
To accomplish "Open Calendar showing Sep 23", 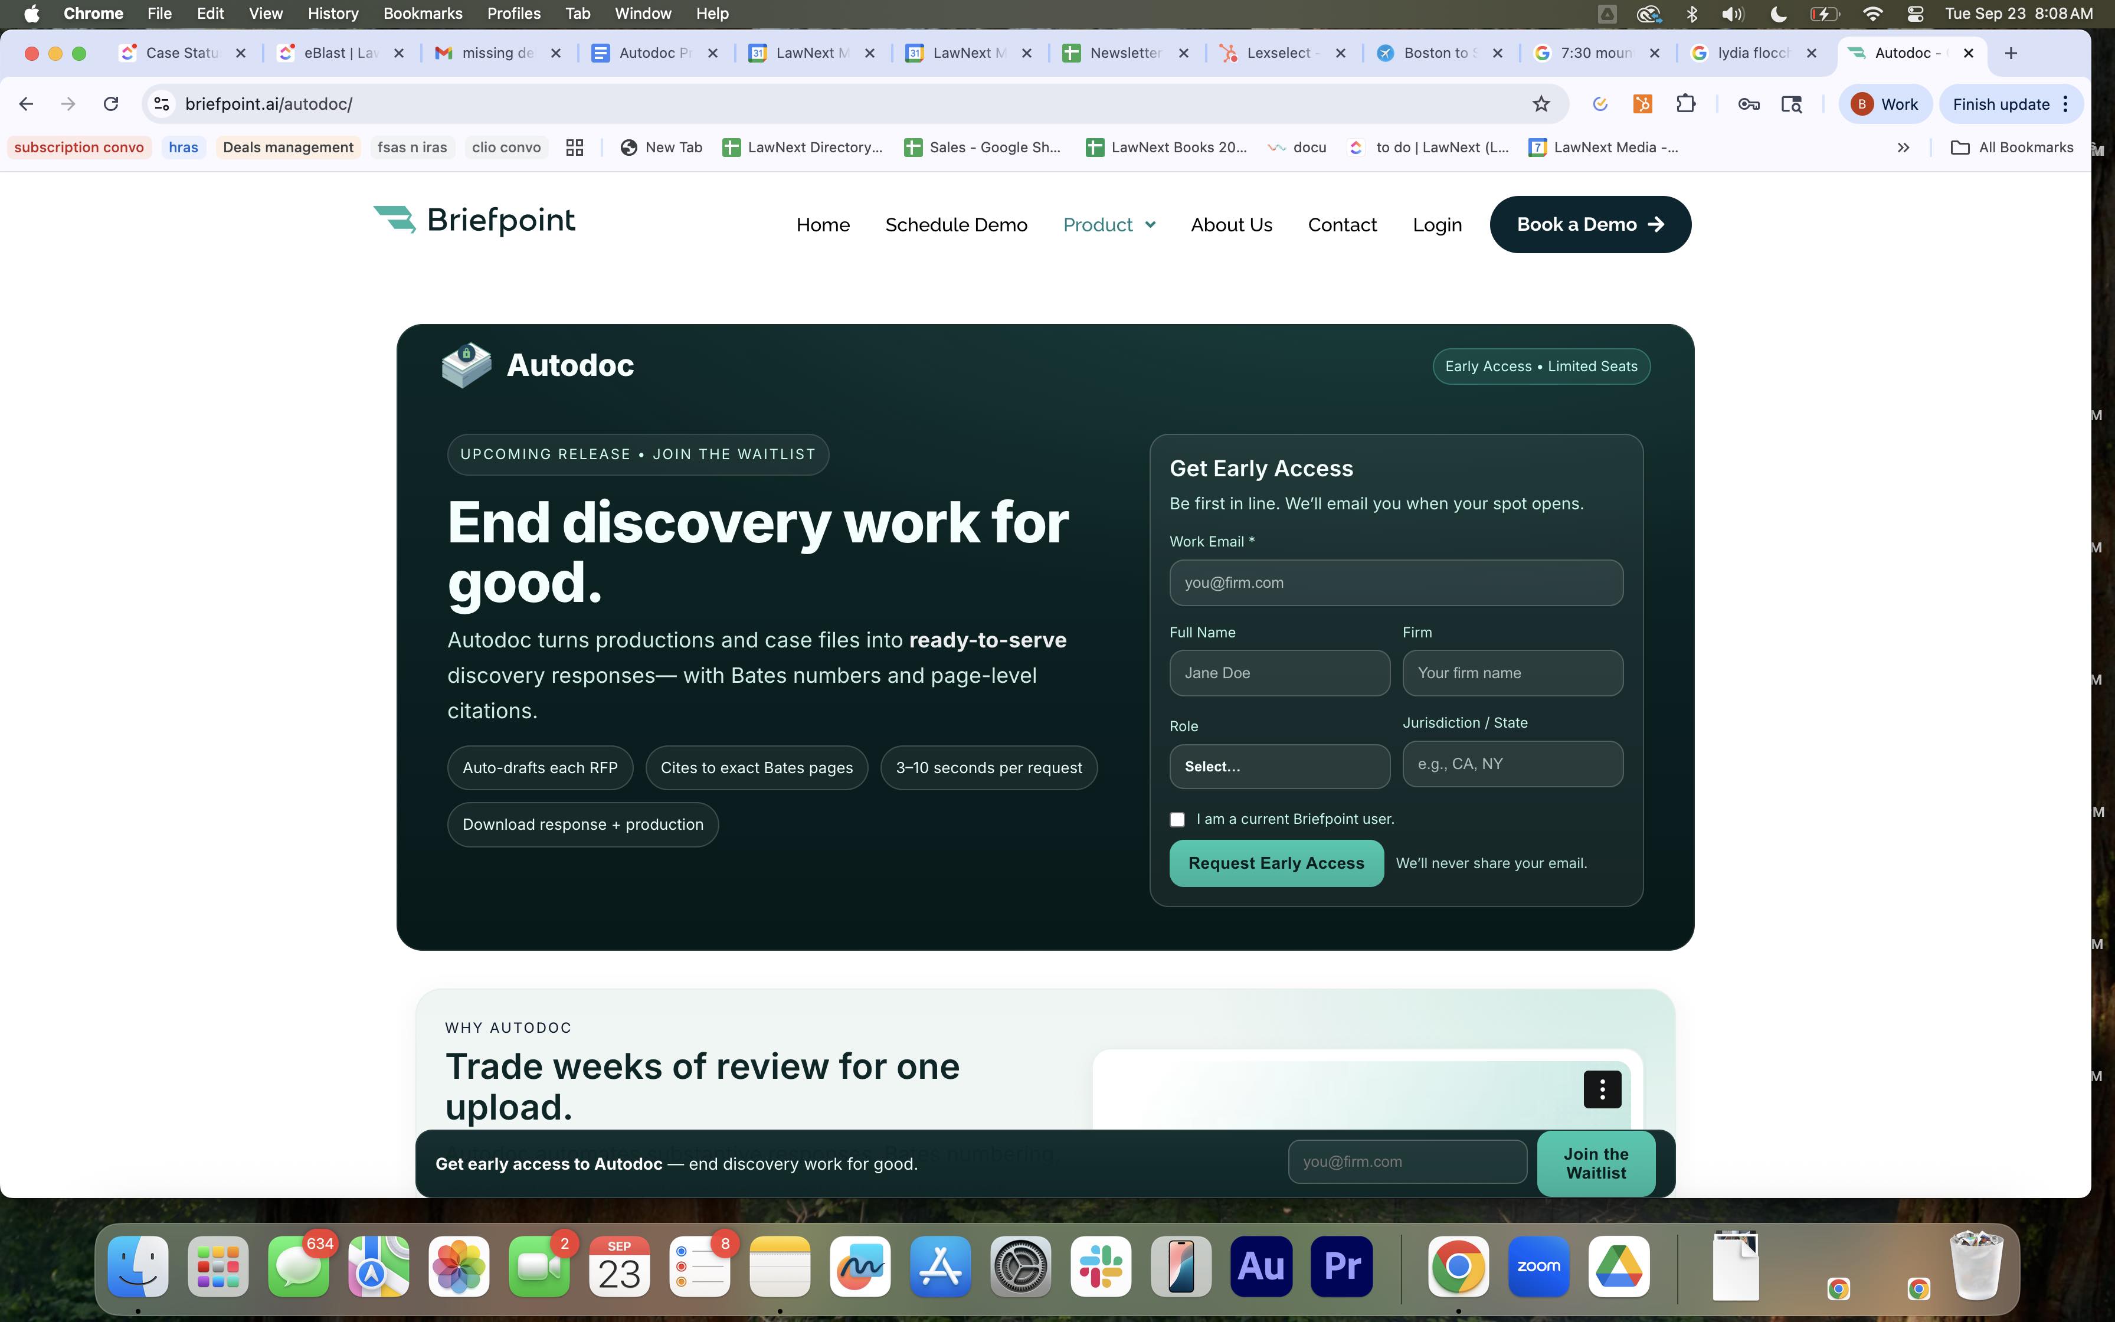I will pos(620,1266).
